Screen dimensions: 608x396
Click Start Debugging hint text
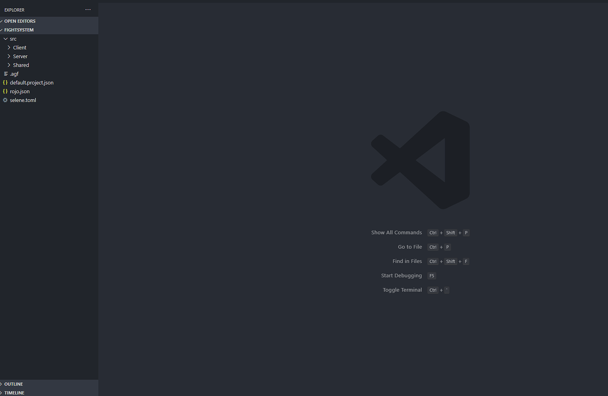pos(401,276)
